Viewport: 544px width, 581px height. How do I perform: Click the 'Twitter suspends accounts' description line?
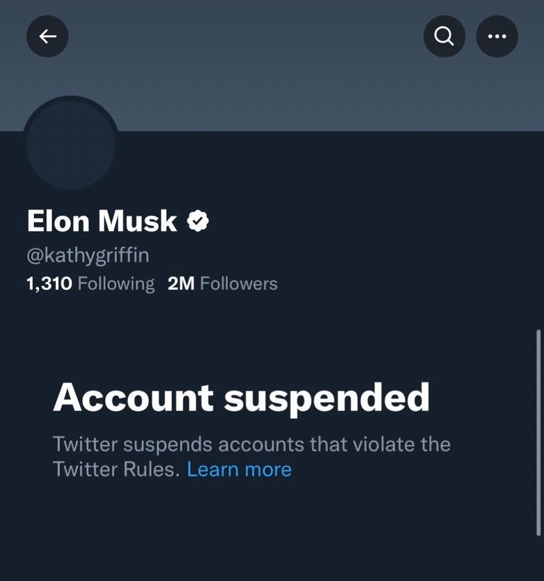coord(251,444)
